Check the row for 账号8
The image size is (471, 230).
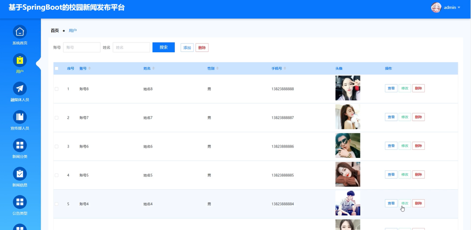56,89
